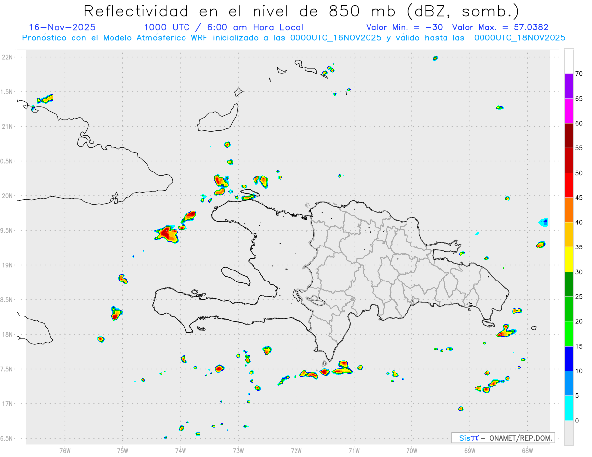Click the '21N' latitude label
Image resolution: width=592 pixels, height=457 pixels.
[x=8, y=126]
